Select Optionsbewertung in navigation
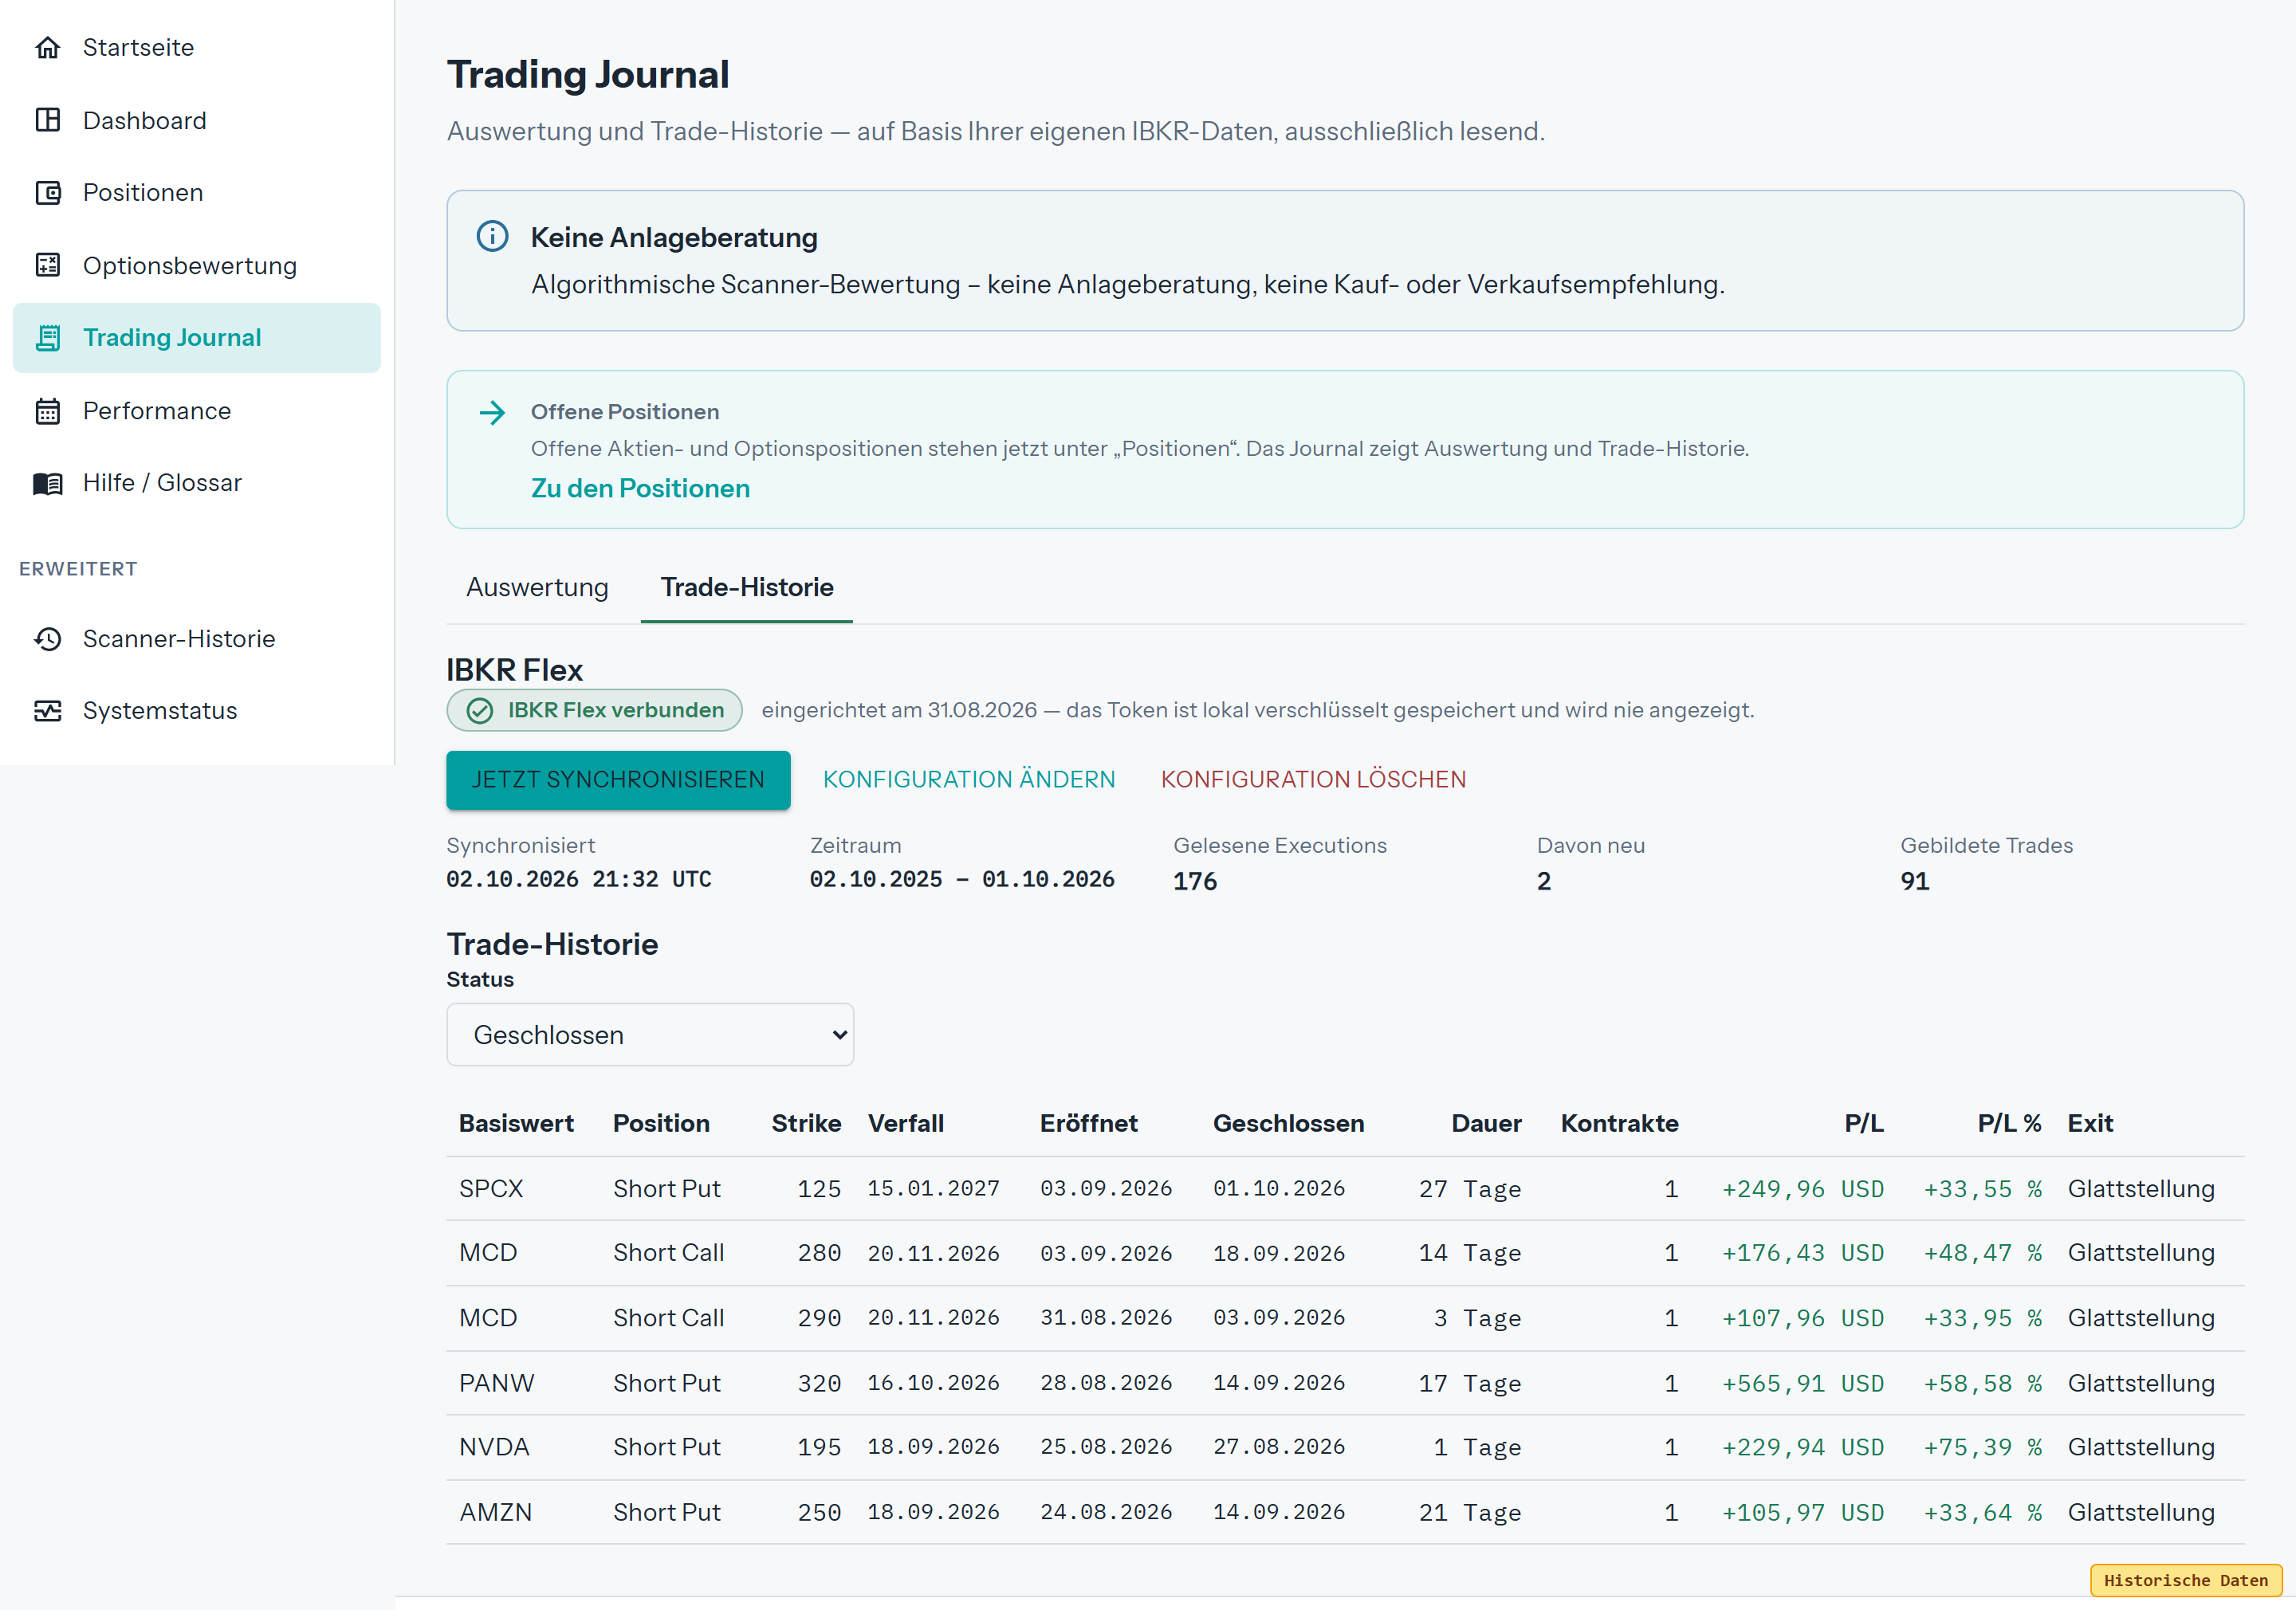This screenshot has height=1610, width=2296. (197, 265)
